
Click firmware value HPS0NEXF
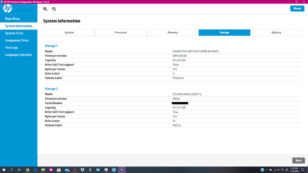tap(180, 56)
